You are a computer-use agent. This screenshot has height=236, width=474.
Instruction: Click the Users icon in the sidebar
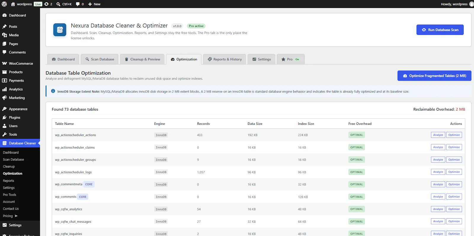click(4, 126)
